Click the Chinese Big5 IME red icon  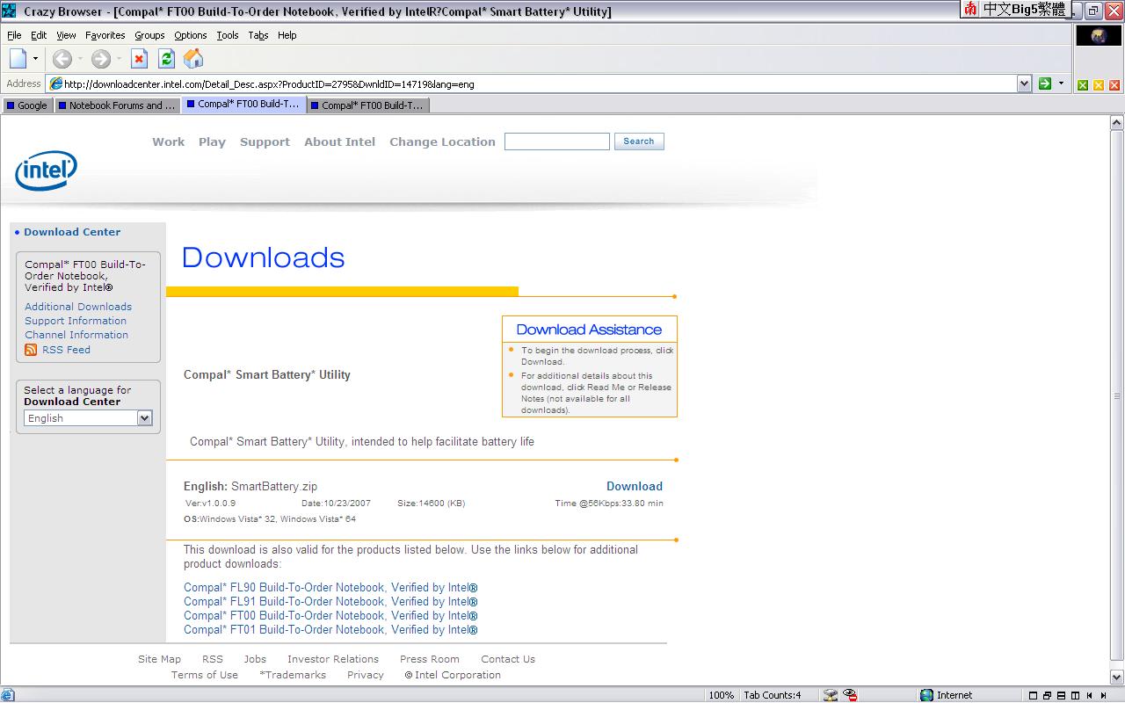(x=970, y=9)
